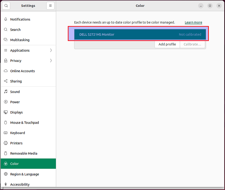The height and width of the screenshot is (190, 225).
Task: Click the Power icon in sidebar
Action: coord(6,102)
